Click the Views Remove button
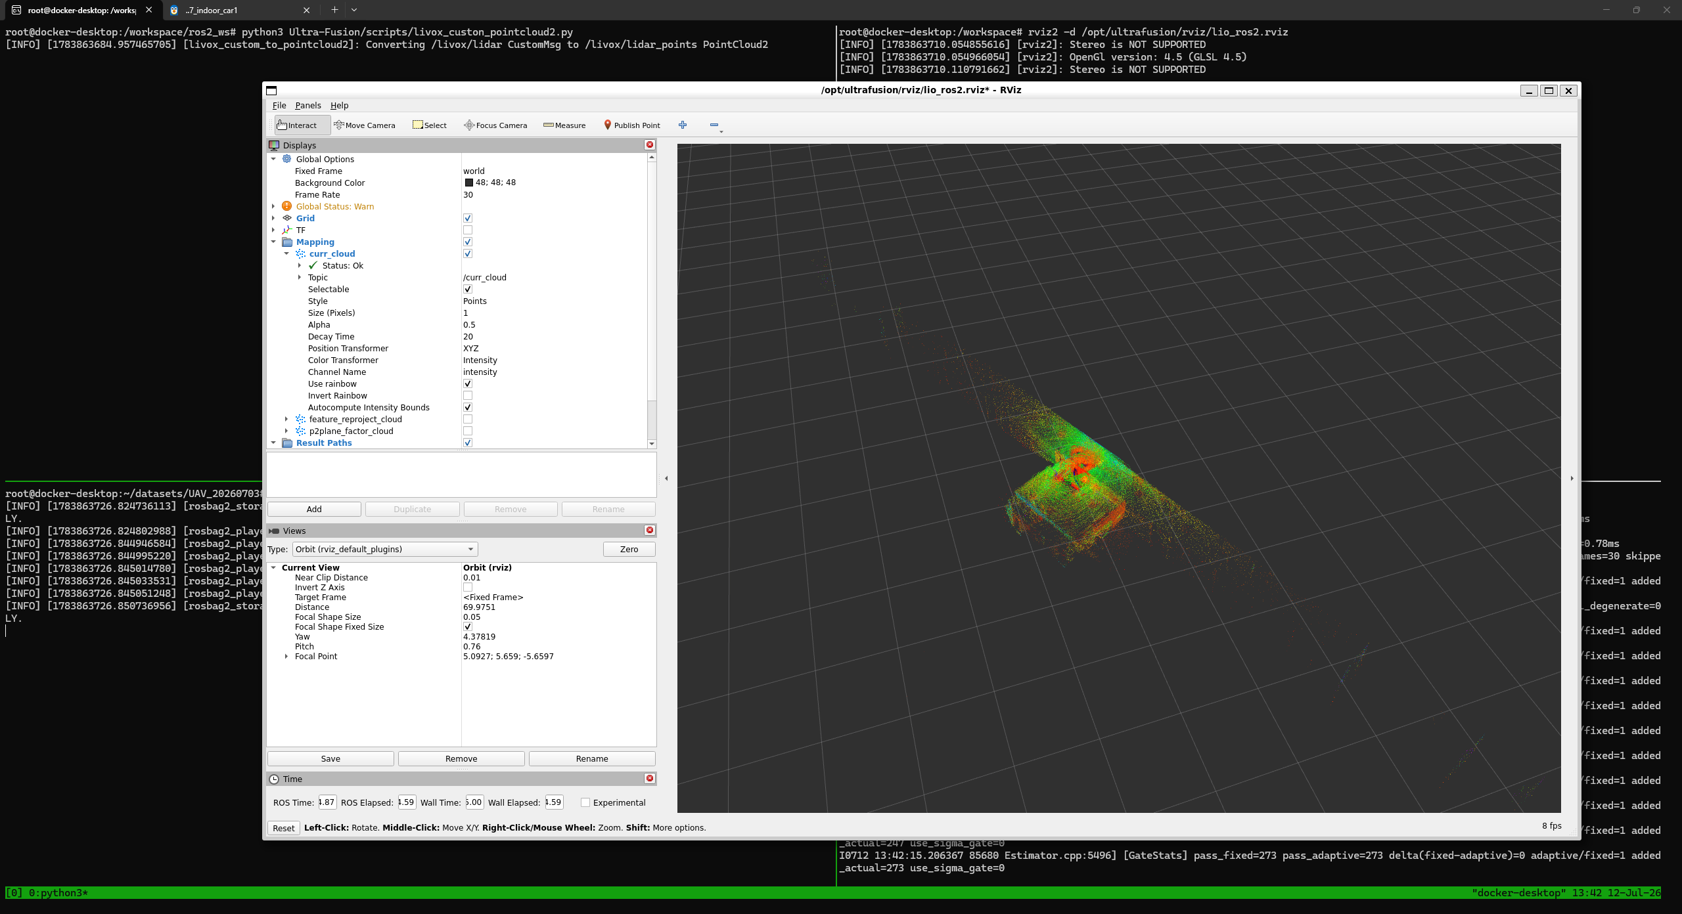Viewport: 1682px width, 914px height. coord(461,758)
